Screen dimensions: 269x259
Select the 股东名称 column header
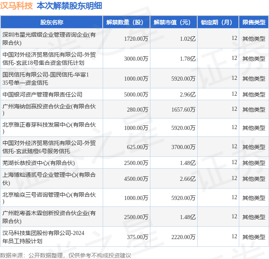coord(52,22)
